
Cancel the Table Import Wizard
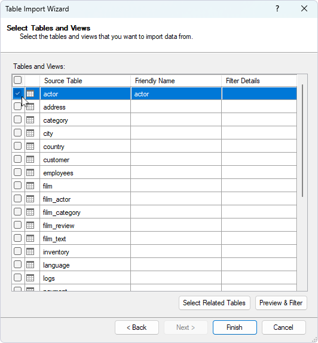click(x=283, y=327)
